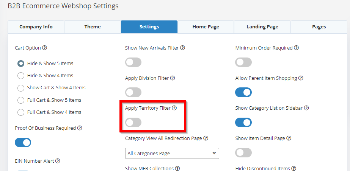Open help icon beside Cart Option
This screenshot has width=350, height=171.
click(x=45, y=48)
